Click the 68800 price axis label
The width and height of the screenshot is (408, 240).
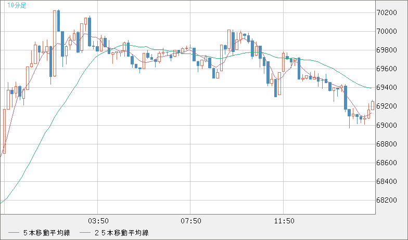pos(387,144)
